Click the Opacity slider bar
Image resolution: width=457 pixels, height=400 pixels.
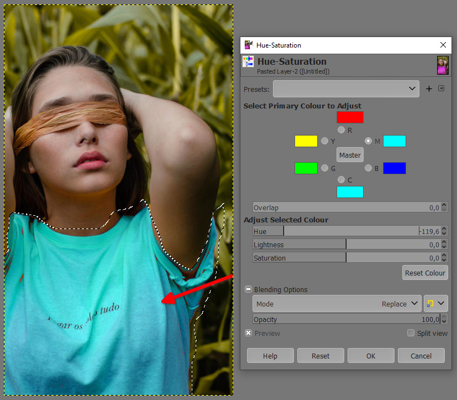(346, 319)
